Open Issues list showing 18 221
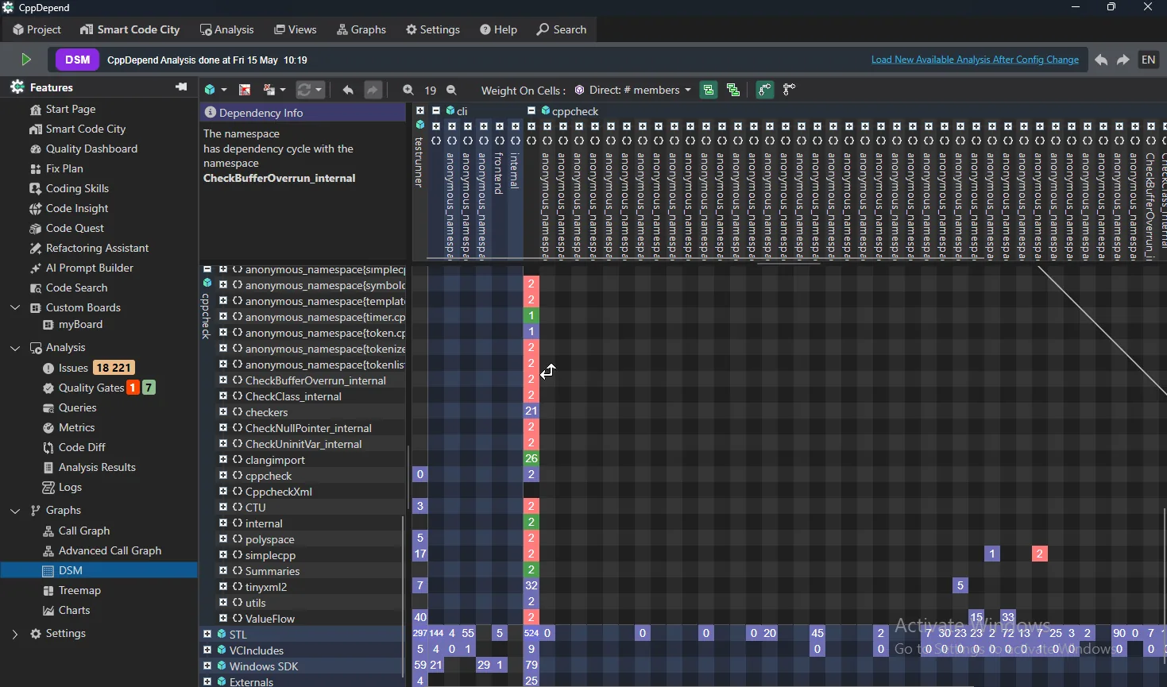This screenshot has width=1167, height=687. pos(88,368)
